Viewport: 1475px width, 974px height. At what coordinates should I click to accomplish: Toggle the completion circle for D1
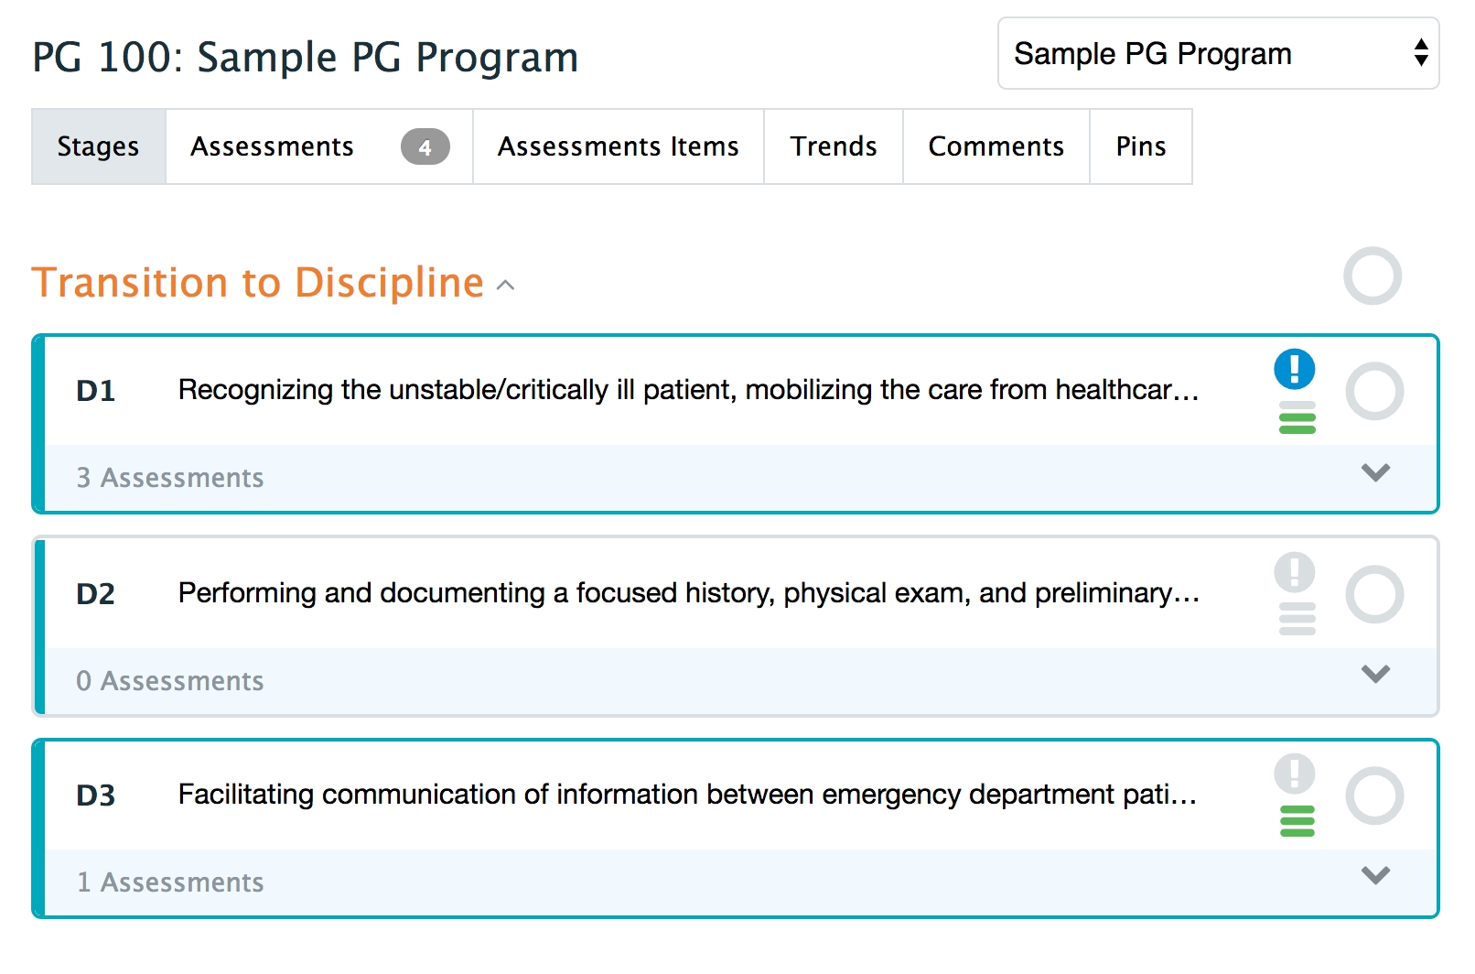tap(1373, 392)
